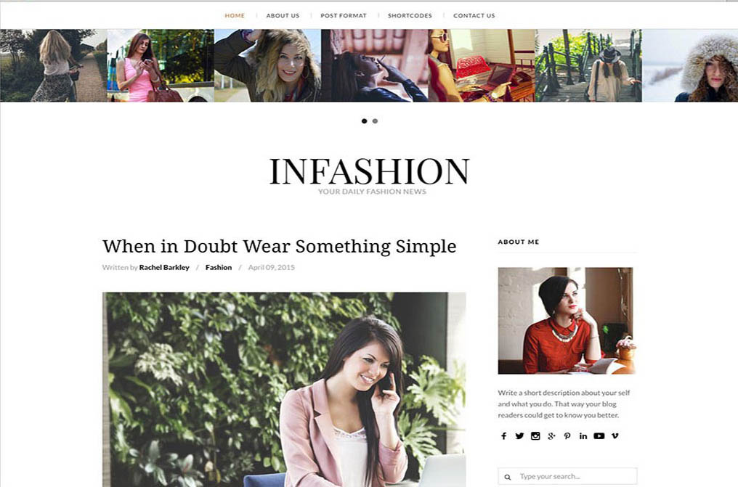Click the Type your search field

pyautogui.click(x=567, y=476)
